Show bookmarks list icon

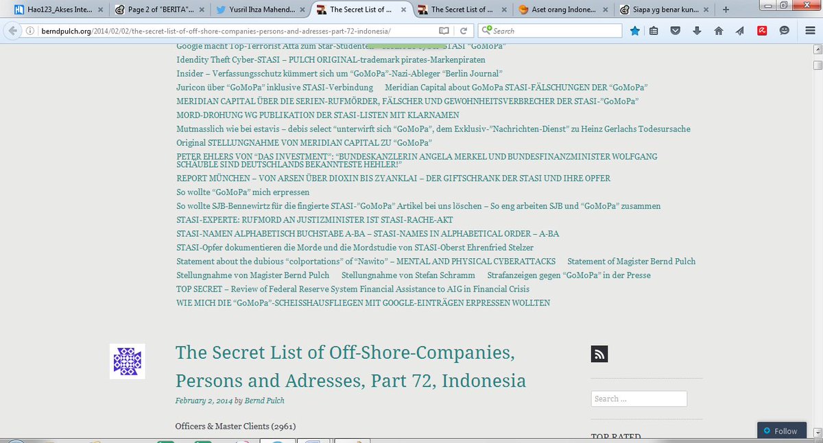[x=654, y=31]
